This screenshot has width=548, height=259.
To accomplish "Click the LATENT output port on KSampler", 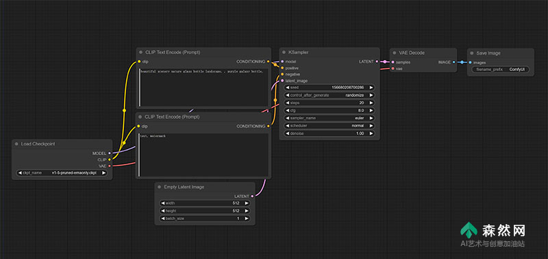I will click(x=377, y=62).
